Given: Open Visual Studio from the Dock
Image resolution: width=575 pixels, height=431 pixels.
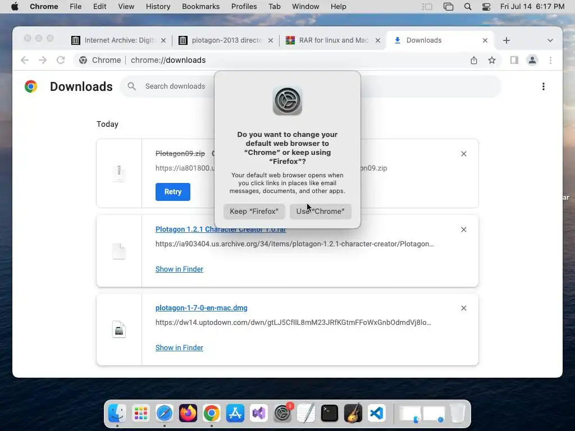Looking at the screenshot, I should (259, 414).
